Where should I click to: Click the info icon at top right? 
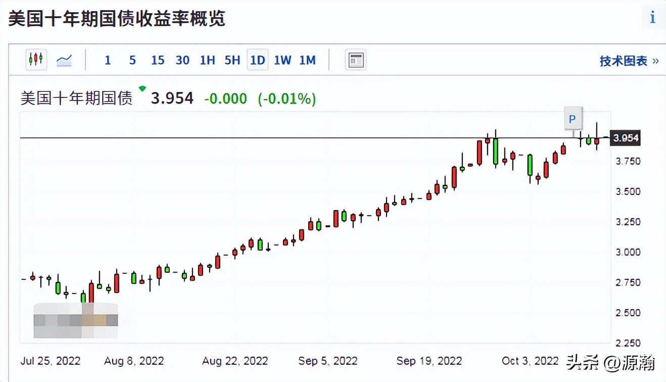(652, 18)
